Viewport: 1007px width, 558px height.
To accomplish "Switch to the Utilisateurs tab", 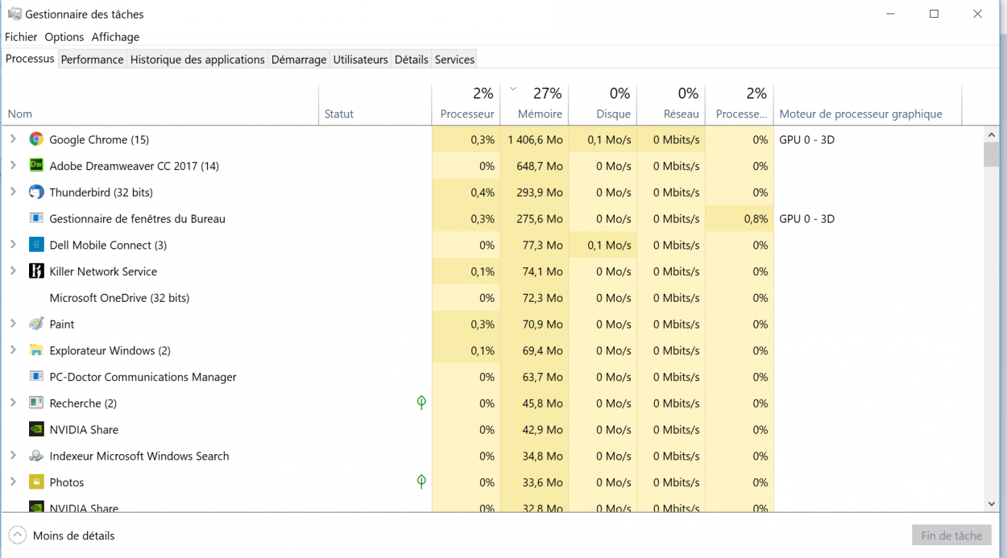I will point(361,60).
